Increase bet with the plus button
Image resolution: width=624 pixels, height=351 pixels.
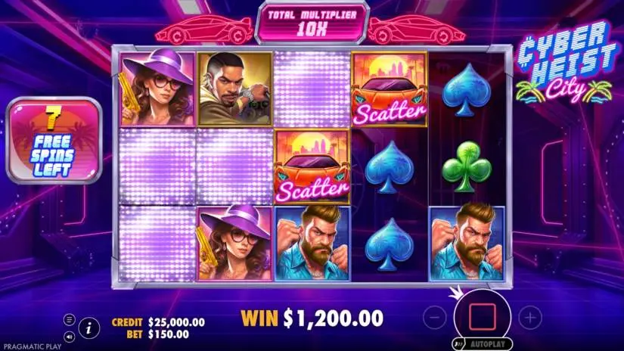[530, 317]
